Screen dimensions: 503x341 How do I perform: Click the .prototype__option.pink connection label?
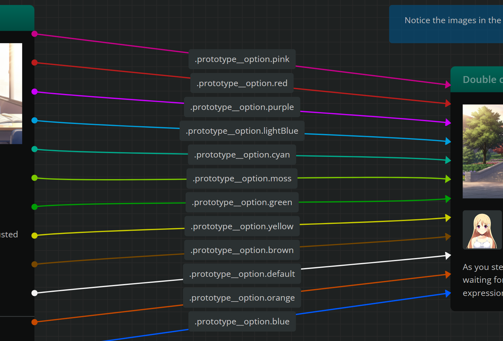click(242, 59)
